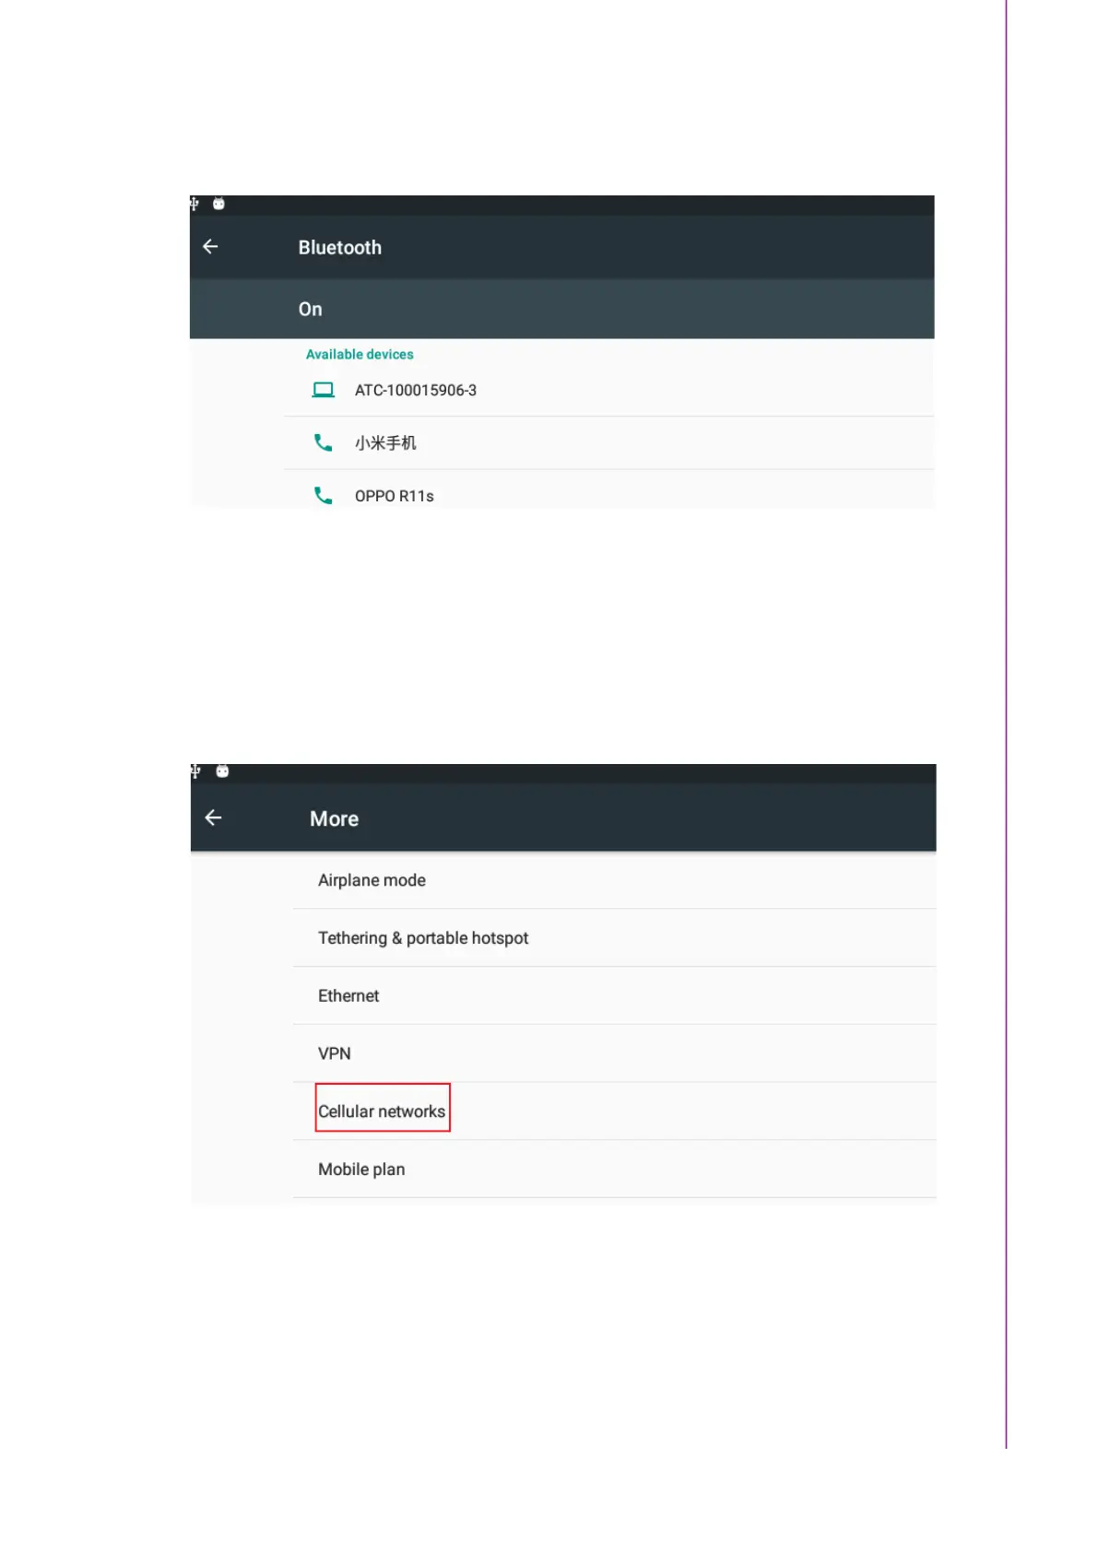
Task: Connect to OPPO R11s device
Action: point(395,496)
